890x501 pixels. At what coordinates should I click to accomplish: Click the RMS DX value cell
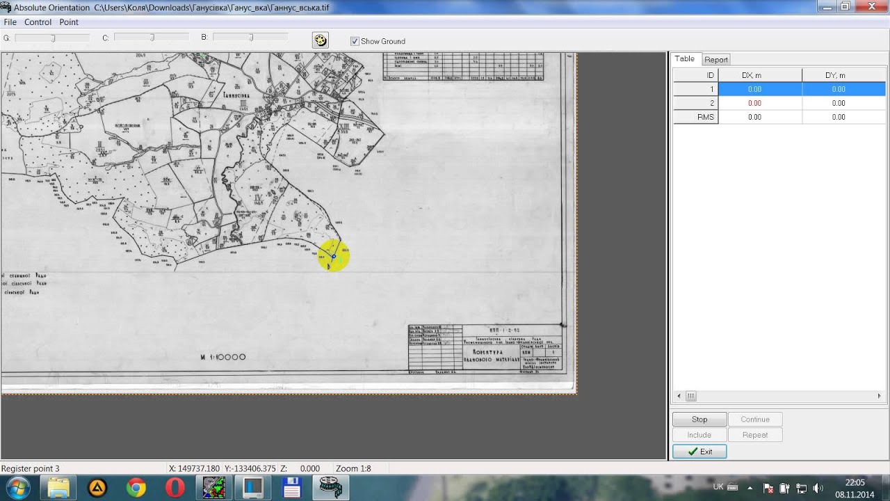(760, 117)
